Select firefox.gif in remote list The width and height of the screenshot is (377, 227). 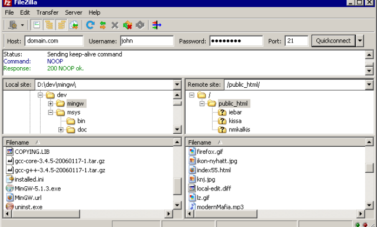(210, 152)
